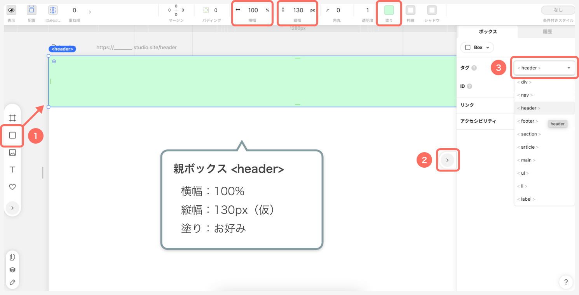Select the header tag option in list
The image size is (579, 295).
point(544,108)
